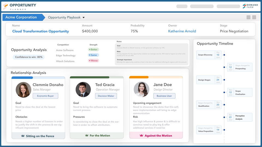The image size is (262, 147).
Task: Click the crown icon beside Sitting on the Fence
Action: pos(23,136)
